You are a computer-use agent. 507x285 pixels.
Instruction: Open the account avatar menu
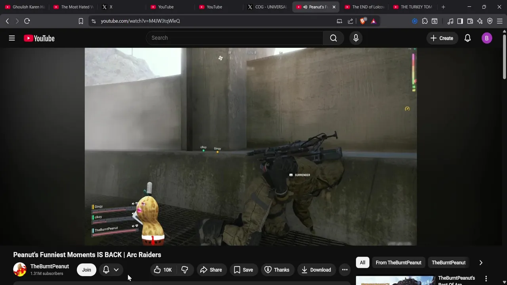click(x=487, y=38)
